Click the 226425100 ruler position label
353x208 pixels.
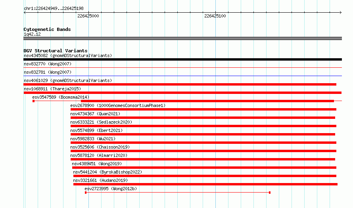(x=215, y=16)
